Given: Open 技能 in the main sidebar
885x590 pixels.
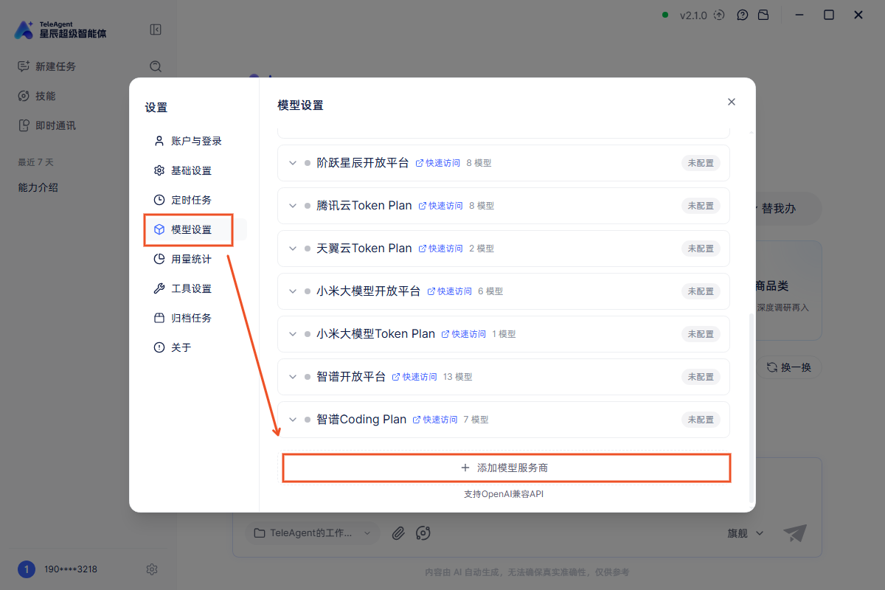Looking at the screenshot, I should 37,96.
